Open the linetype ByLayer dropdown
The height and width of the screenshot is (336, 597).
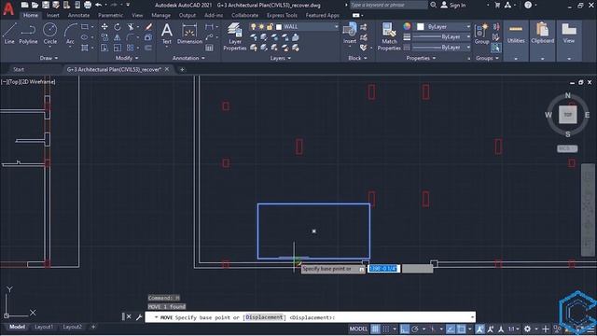(468, 48)
